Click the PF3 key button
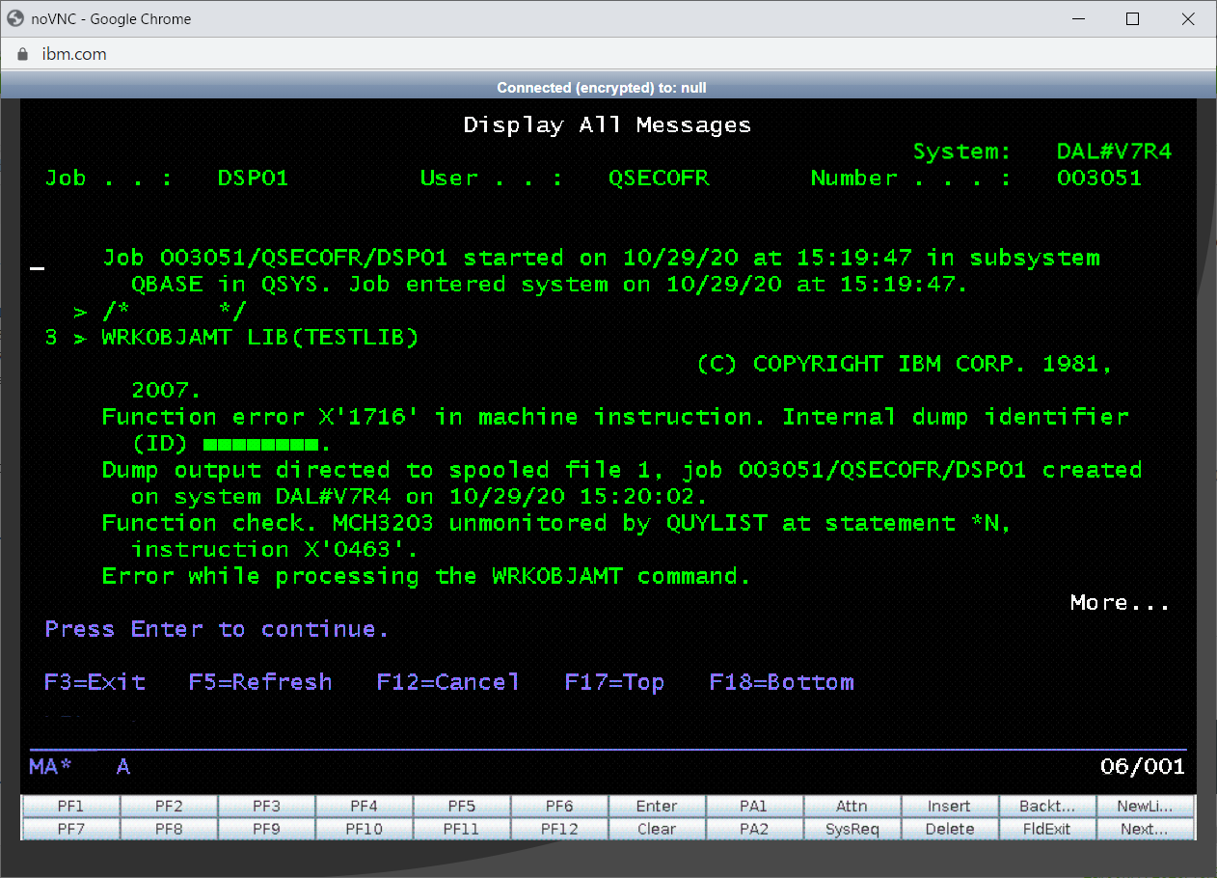The height and width of the screenshot is (878, 1217). [x=266, y=806]
